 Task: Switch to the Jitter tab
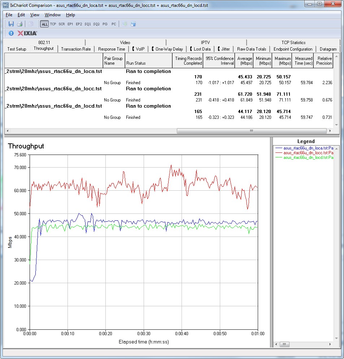[224, 49]
